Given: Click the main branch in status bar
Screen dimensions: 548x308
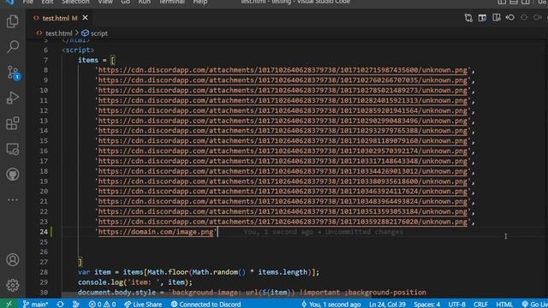Looking at the screenshot, I should [x=35, y=305].
